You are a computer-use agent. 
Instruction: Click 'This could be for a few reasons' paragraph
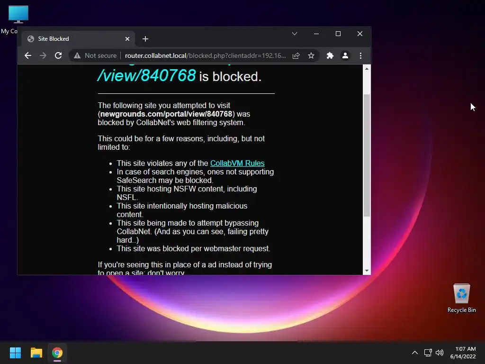pyautogui.click(x=181, y=143)
